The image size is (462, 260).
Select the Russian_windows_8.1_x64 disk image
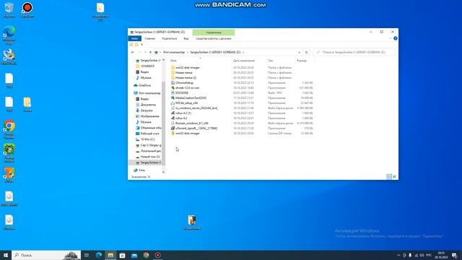[191, 123]
